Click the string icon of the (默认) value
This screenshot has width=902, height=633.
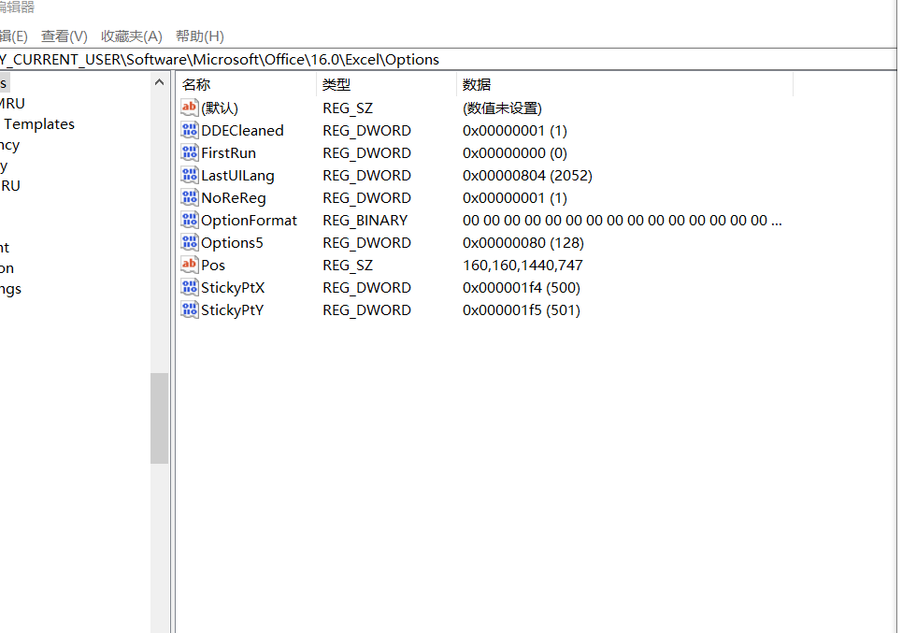[x=189, y=107]
